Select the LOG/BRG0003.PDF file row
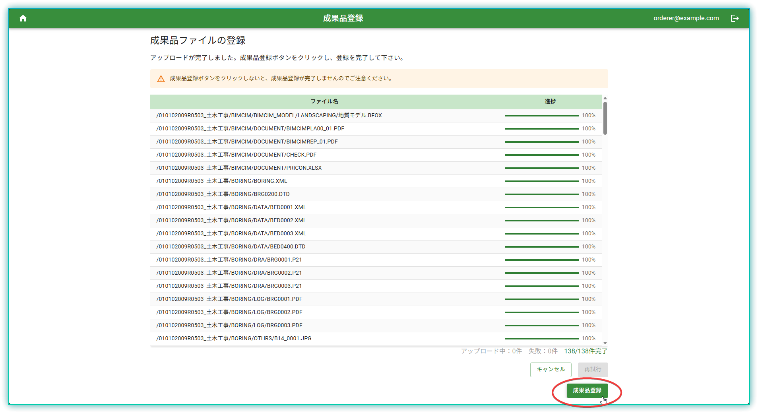 click(x=376, y=326)
